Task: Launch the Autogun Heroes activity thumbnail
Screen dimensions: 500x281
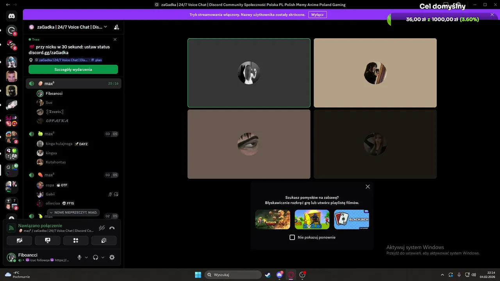Action: pos(273,219)
